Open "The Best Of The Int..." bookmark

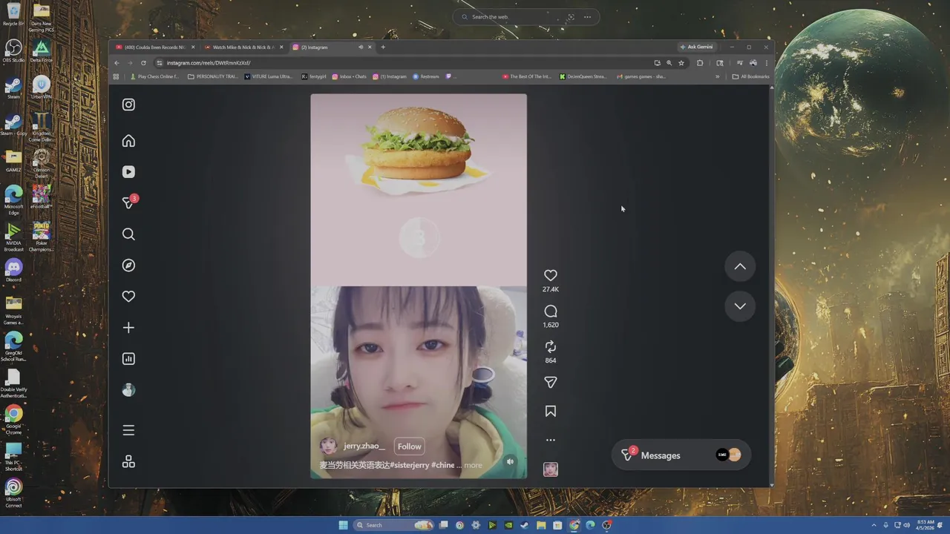(527, 76)
